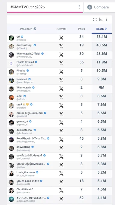Click the X network icon for Winmetawin.Official
Image resolution: width=115 pixels, height=205 pixels.
(x=61, y=55)
